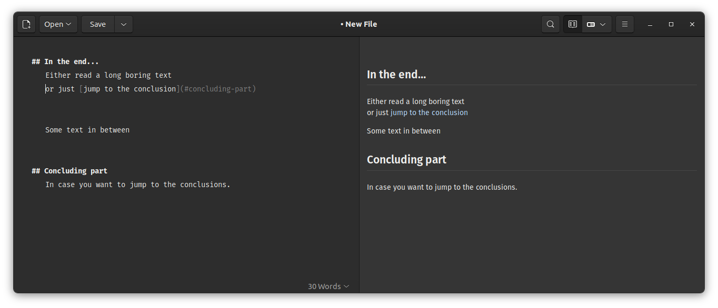This screenshot has height=308, width=718.
Task: Create a new document
Action: click(x=26, y=24)
